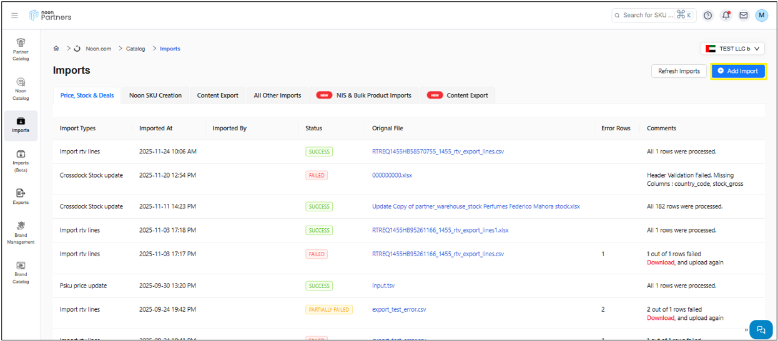Open the hamburger menu icon
The width and height of the screenshot is (778, 341).
[15, 16]
